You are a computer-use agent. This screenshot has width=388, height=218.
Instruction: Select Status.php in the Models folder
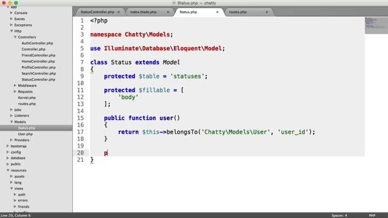click(x=27, y=128)
